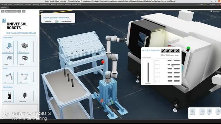This screenshot has width=221, height=124.
Task: Click Joint 4 right movement button
Action: click(x=177, y=73)
